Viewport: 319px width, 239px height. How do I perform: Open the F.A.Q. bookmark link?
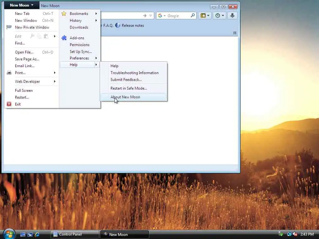(x=108, y=26)
